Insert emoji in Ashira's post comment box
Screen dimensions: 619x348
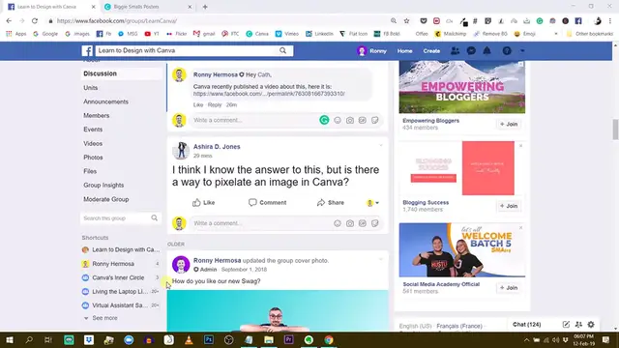(x=338, y=223)
